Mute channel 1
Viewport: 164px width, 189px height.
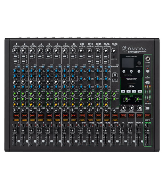(x=16, y=116)
